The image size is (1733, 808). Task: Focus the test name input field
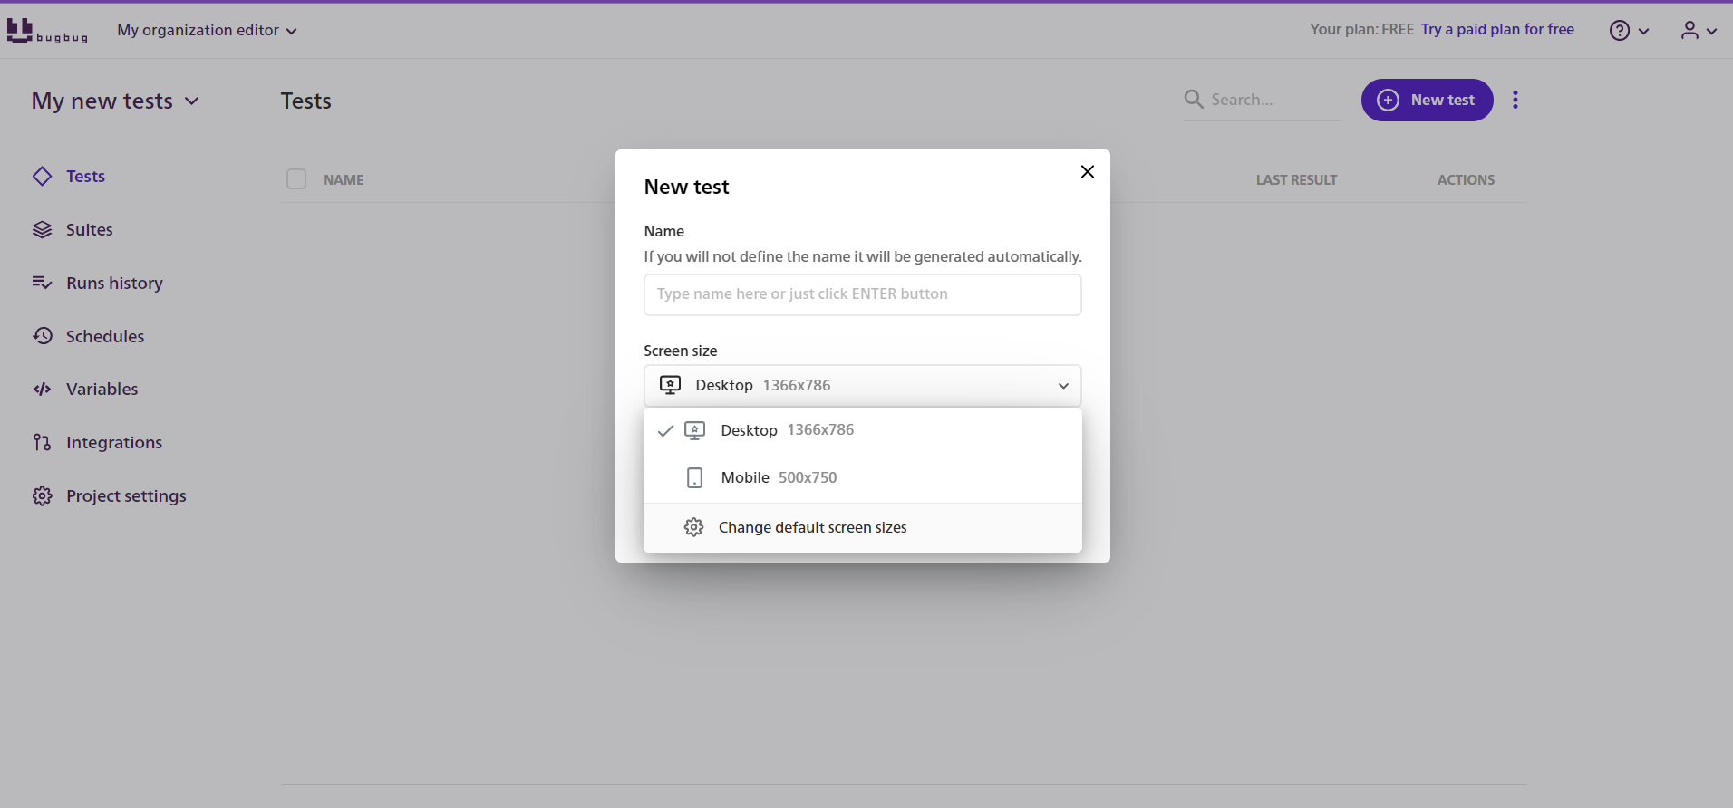pos(863,294)
